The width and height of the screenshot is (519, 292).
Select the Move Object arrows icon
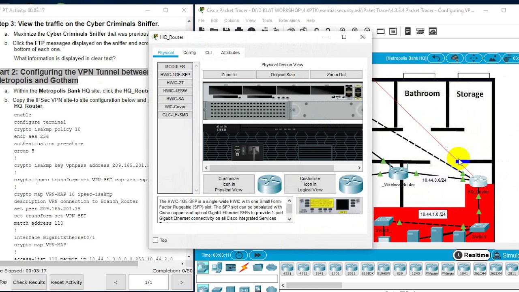click(x=473, y=58)
